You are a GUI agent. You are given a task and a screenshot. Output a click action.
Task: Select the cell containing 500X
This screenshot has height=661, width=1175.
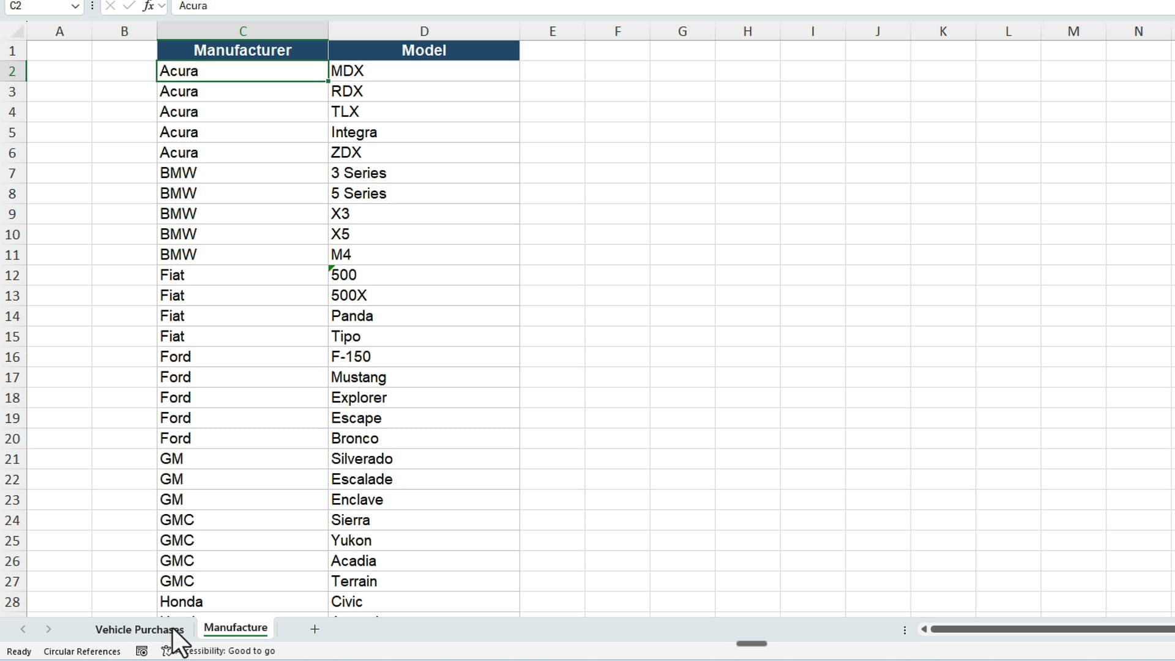pos(424,296)
